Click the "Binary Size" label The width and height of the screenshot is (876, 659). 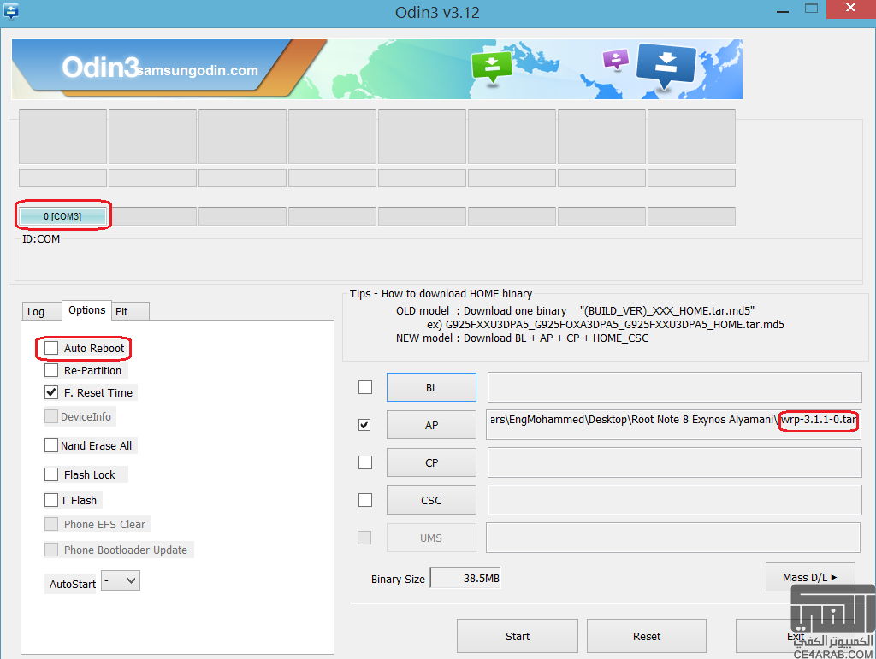click(398, 580)
